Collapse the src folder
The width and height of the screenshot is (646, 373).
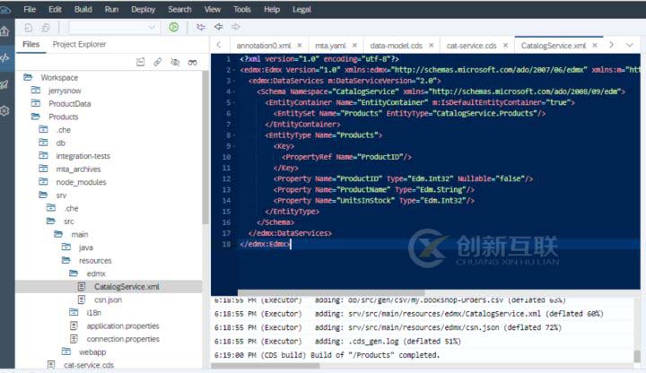[x=50, y=221]
